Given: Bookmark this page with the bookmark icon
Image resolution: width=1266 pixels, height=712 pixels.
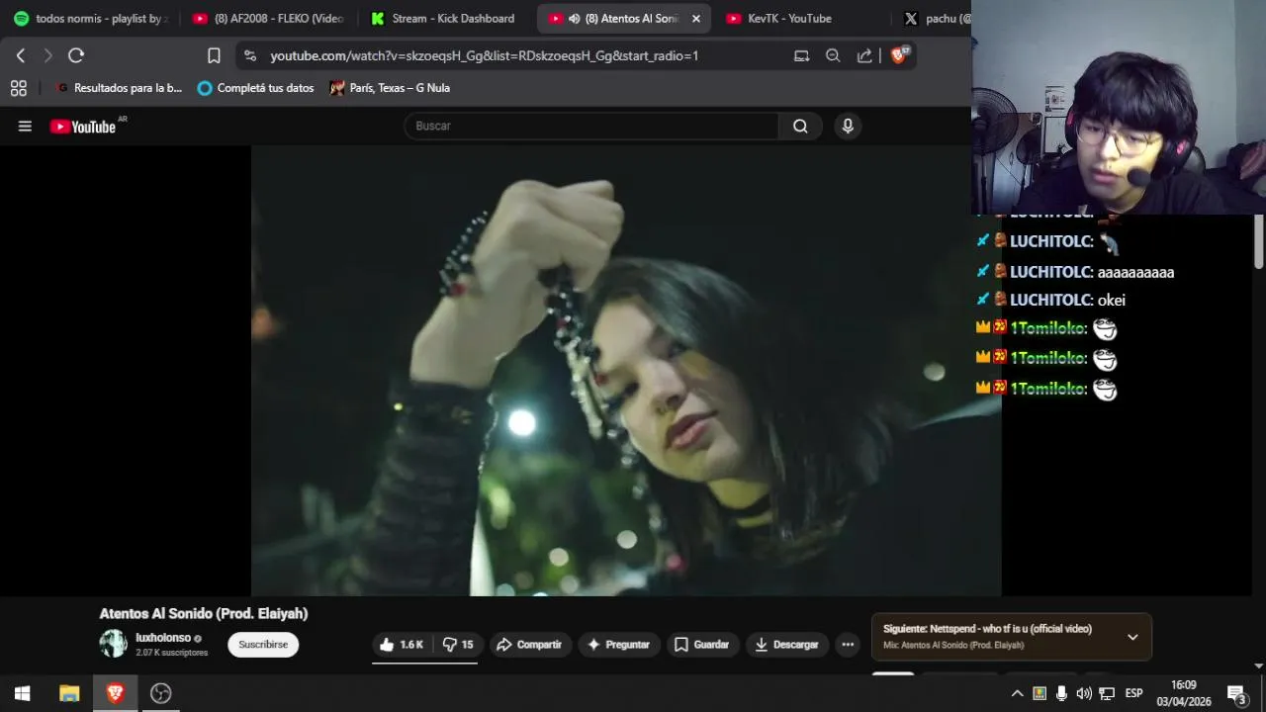Looking at the screenshot, I should pos(214,55).
